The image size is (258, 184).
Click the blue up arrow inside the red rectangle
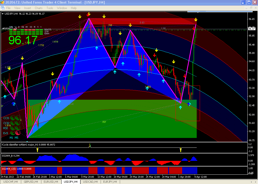[189, 104]
